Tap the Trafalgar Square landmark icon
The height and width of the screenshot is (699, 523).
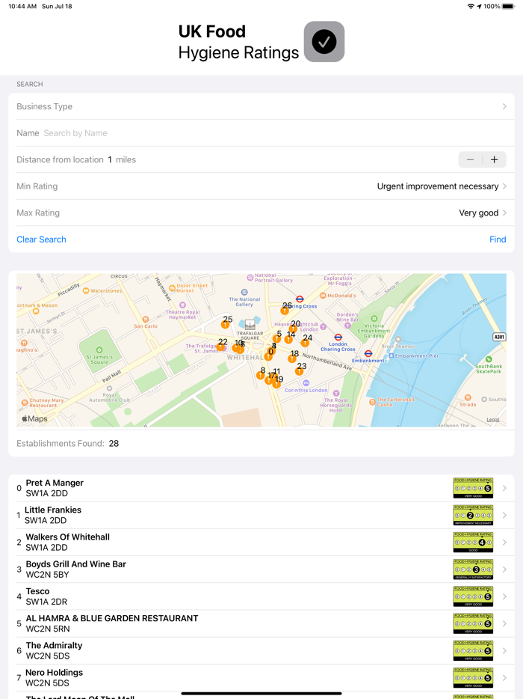(x=250, y=325)
